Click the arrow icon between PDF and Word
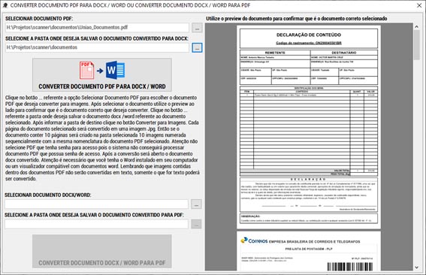Image resolution: width=426 pixels, height=275 pixels. [x=100, y=71]
